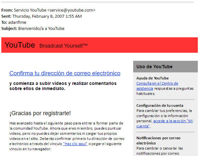Click the "Ayuda de YouTube" heading

152,78
